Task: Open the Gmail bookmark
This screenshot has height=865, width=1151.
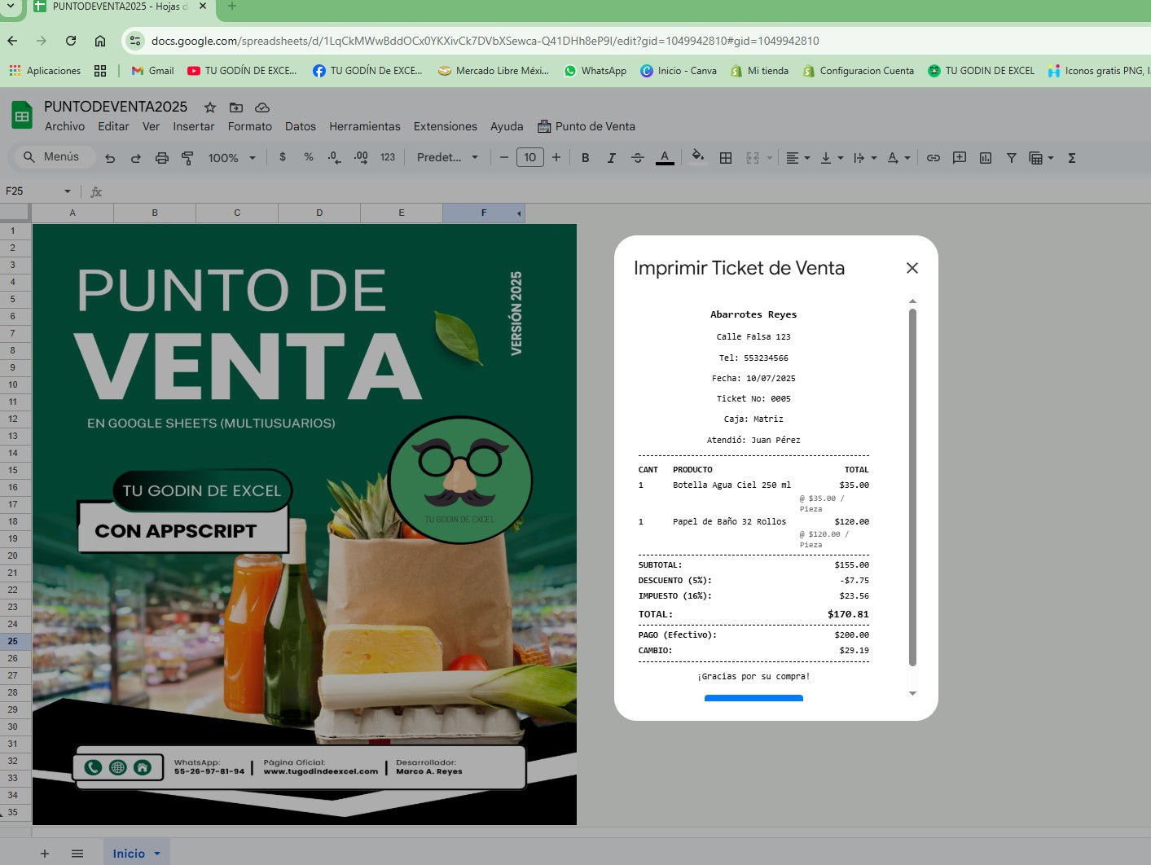Action: (152, 71)
